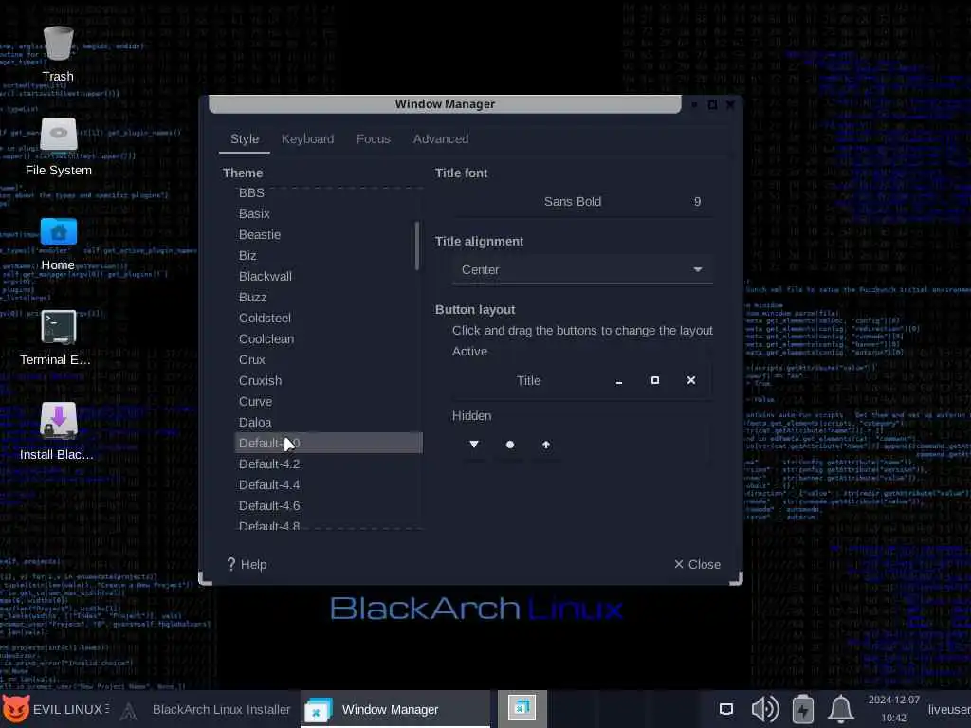Select the Crux theme

coord(328,359)
